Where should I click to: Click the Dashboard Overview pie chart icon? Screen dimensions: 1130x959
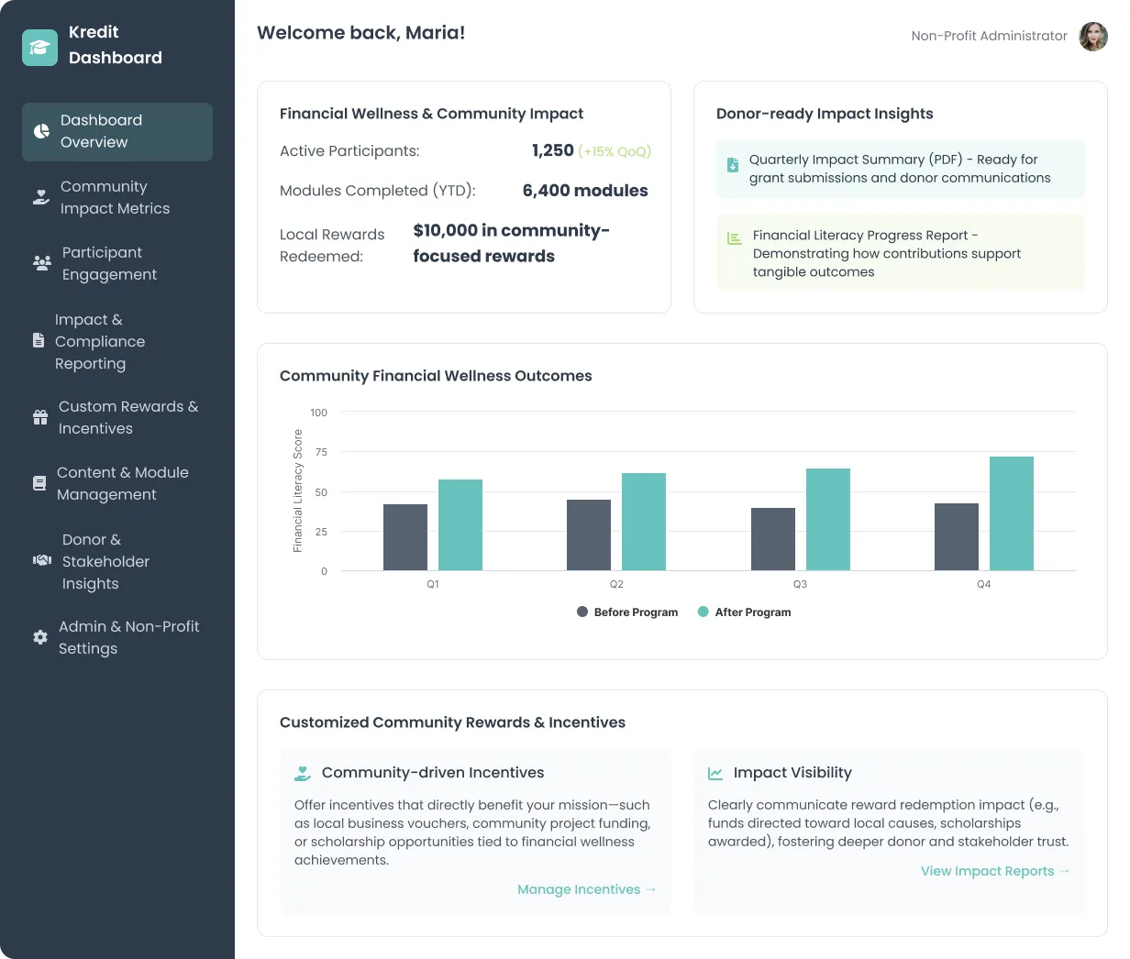41,132
